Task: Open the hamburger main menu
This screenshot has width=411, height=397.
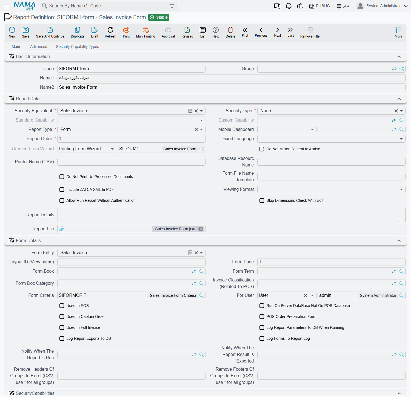Action: click(x=7, y=6)
